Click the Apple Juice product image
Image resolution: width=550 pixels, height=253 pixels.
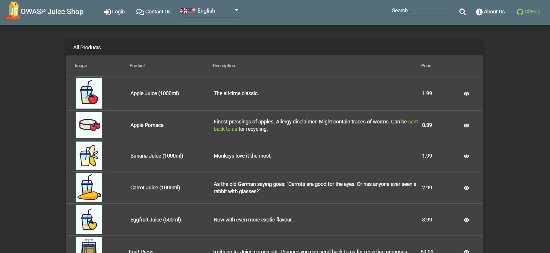pos(89,93)
